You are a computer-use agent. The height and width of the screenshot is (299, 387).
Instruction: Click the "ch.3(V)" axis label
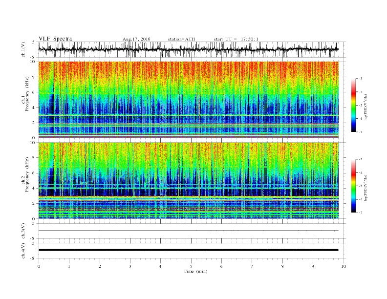[23, 231]
